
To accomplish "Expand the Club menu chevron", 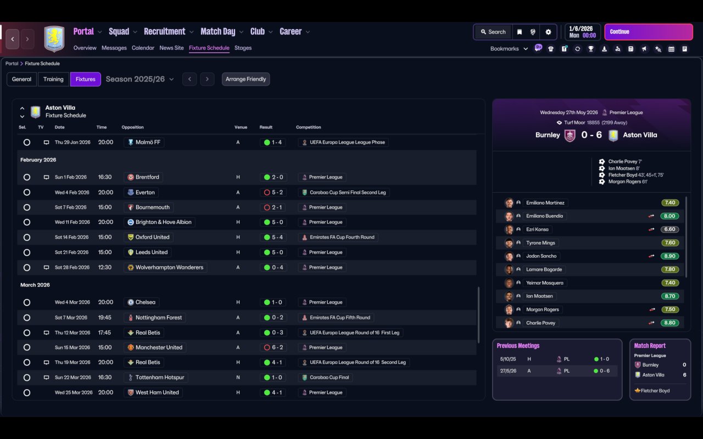I will click(271, 32).
